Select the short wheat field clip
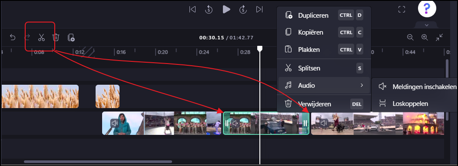The width and height of the screenshot is (458, 166). 107,96
